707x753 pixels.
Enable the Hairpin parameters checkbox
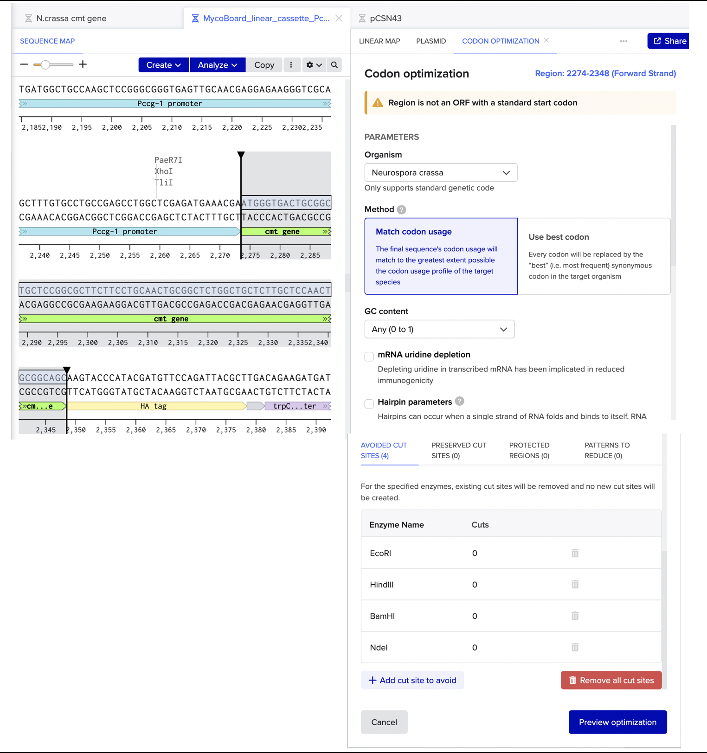pos(369,403)
